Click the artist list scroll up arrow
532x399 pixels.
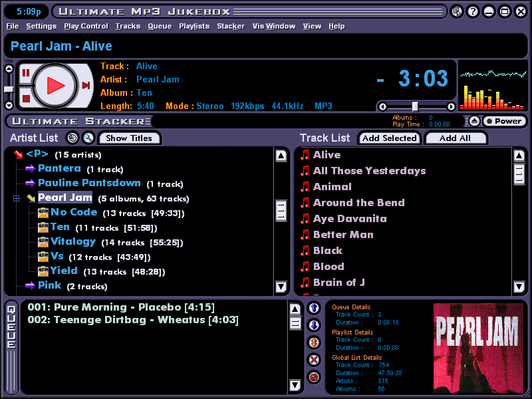click(x=281, y=156)
